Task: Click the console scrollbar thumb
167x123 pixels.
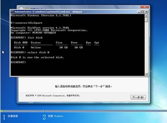Action: 146,20
